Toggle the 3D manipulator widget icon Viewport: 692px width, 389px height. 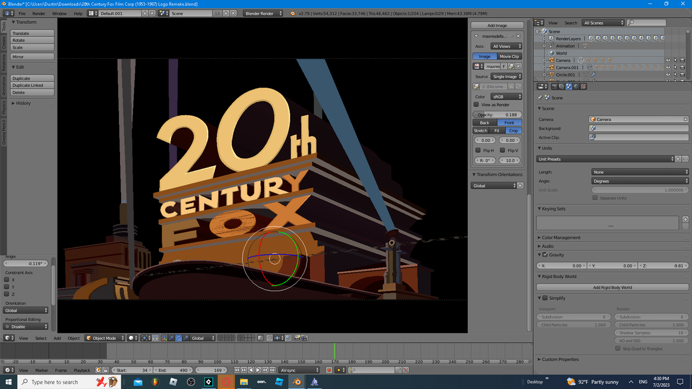click(x=164, y=338)
